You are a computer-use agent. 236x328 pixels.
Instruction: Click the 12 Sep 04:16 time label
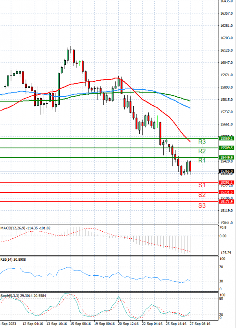pos(33,324)
